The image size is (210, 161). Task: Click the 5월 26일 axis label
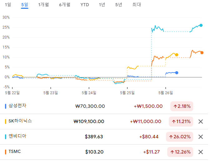(166, 93)
